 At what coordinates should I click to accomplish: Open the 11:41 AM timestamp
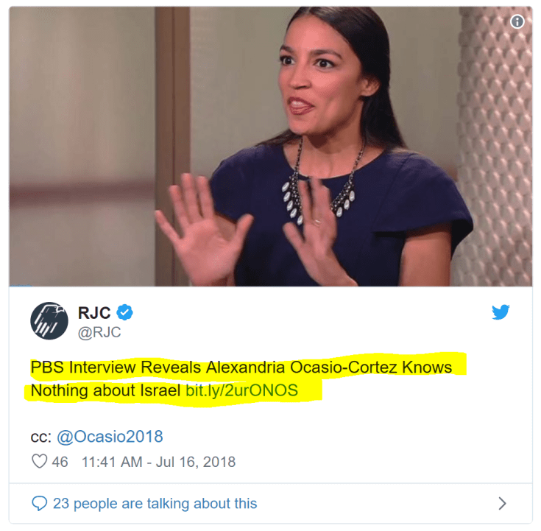(112, 462)
